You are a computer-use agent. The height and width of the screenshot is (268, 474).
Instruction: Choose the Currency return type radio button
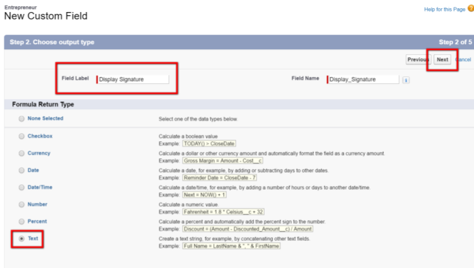point(21,153)
